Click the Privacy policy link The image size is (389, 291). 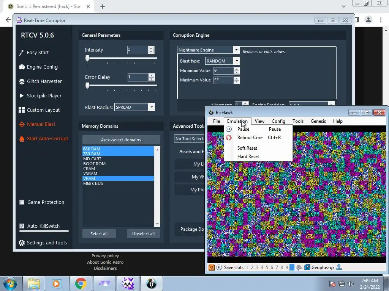coord(105,256)
